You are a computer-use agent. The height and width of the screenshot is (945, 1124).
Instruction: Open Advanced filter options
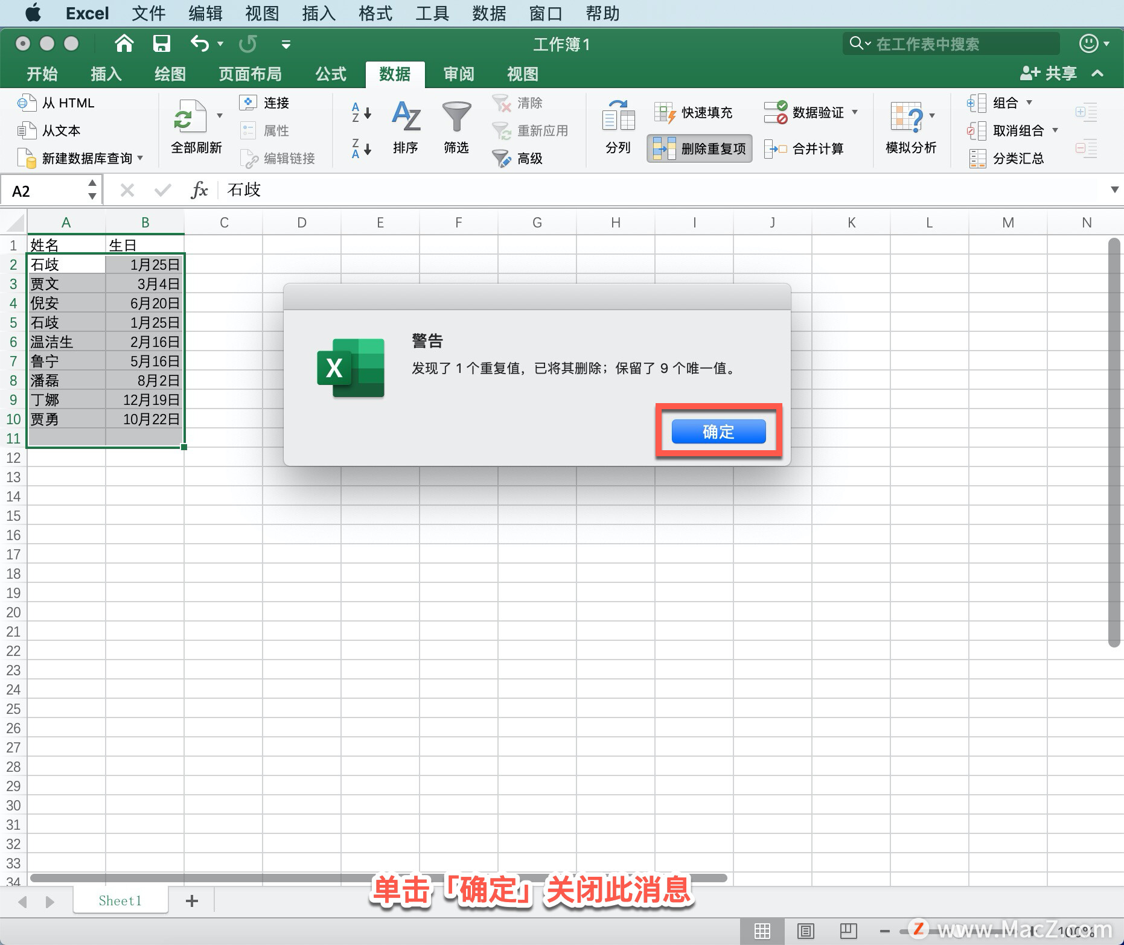[x=517, y=158]
